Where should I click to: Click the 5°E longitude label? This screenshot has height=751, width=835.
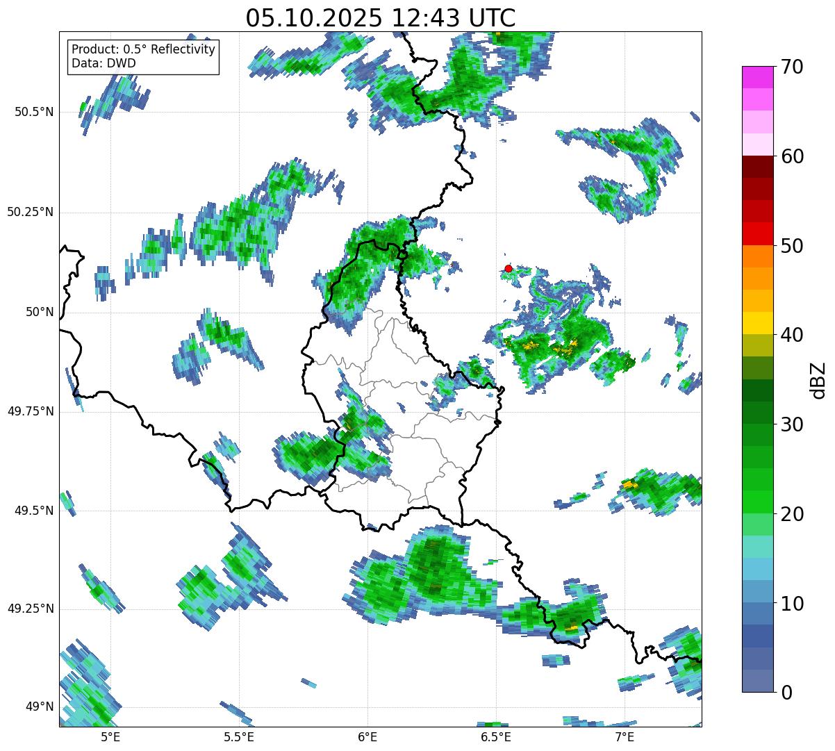pos(110,738)
